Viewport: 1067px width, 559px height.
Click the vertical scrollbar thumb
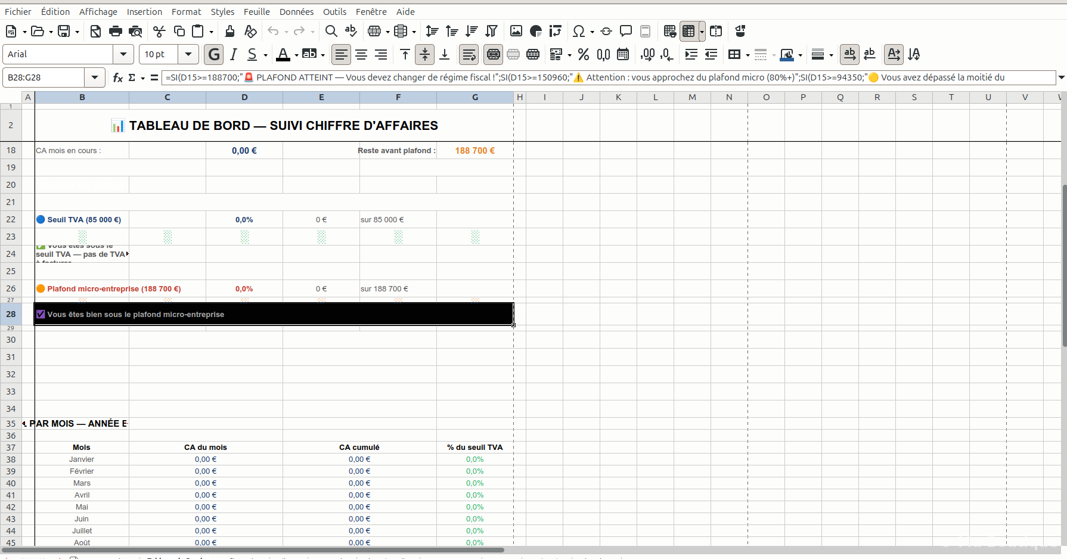tap(1064, 266)
